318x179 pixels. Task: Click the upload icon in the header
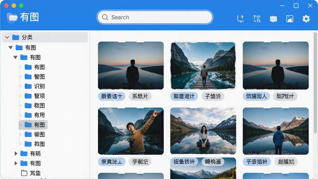241,19
